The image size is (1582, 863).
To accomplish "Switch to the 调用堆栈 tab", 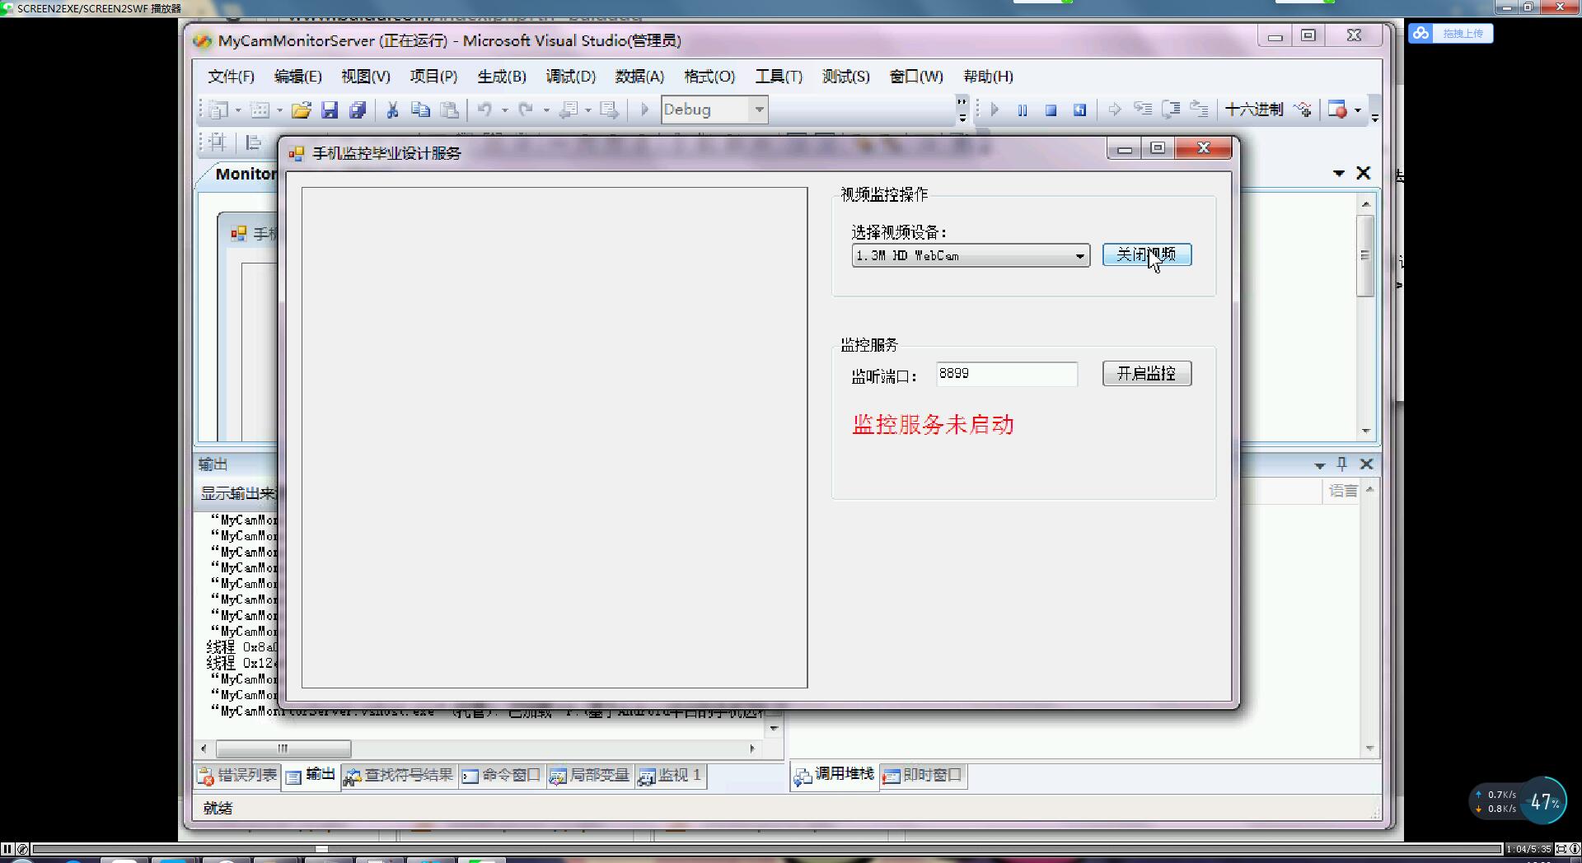I will 835,775.
